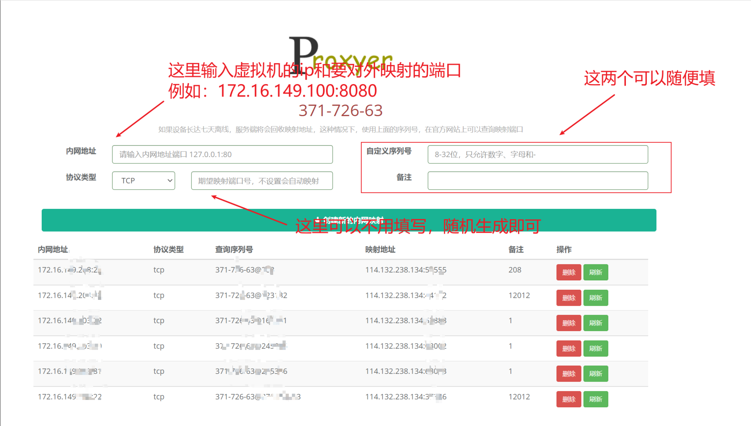Screen dimensions: 751x426
Task: Click the empty remarks (备注) input field
Action: 537,181
